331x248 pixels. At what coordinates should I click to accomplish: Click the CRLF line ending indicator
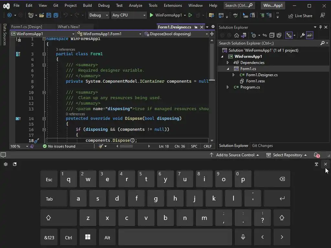[208, 146]
